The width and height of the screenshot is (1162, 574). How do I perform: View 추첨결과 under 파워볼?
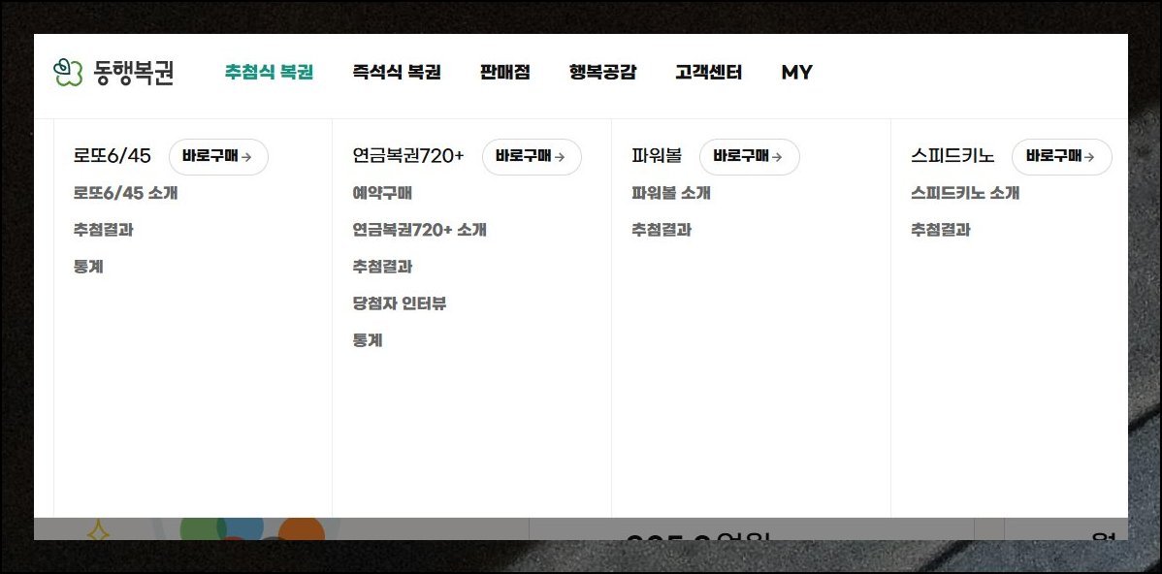(x=662, y=231)
